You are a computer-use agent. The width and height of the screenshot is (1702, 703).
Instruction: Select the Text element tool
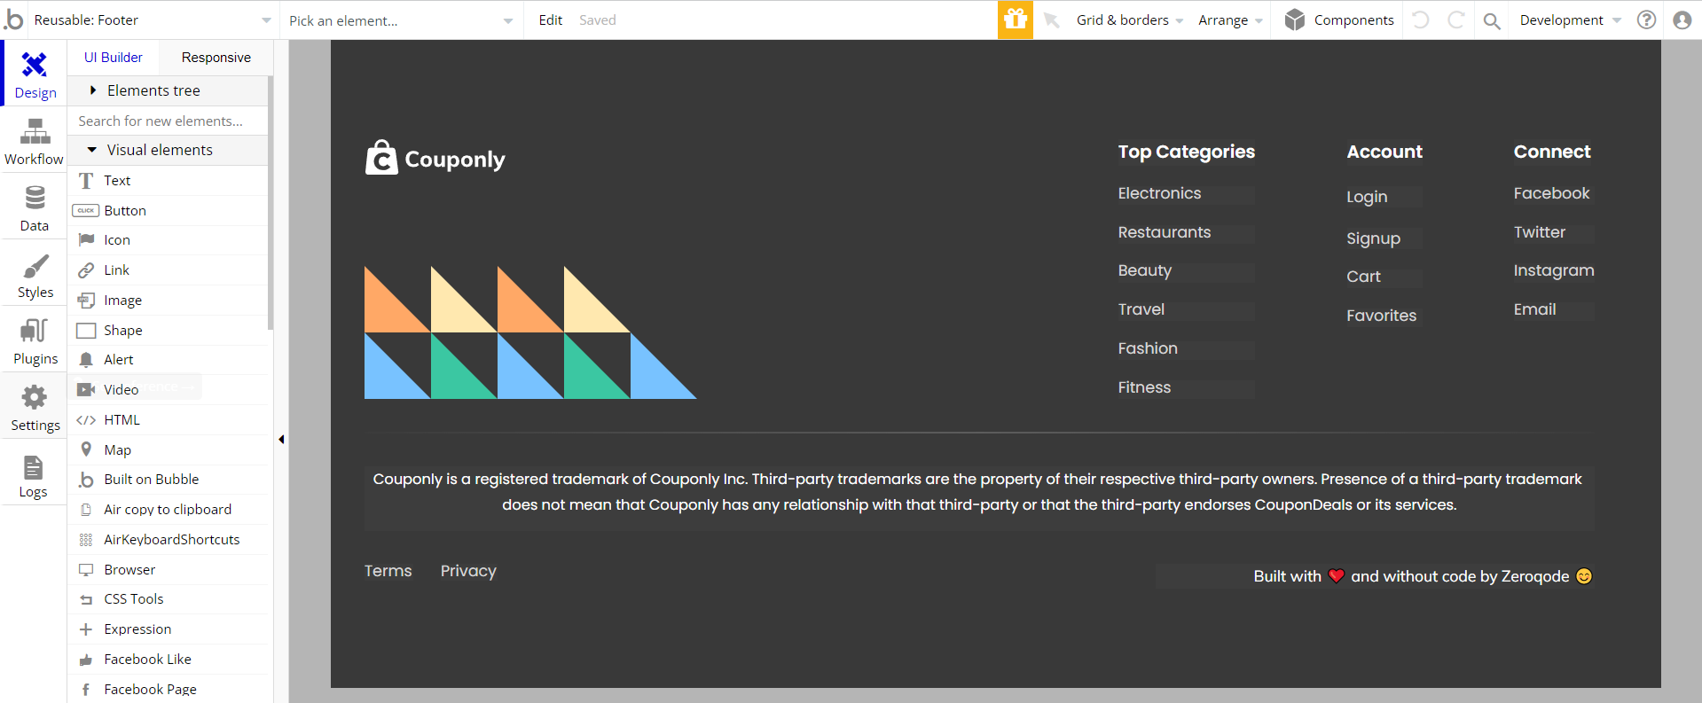167,180
